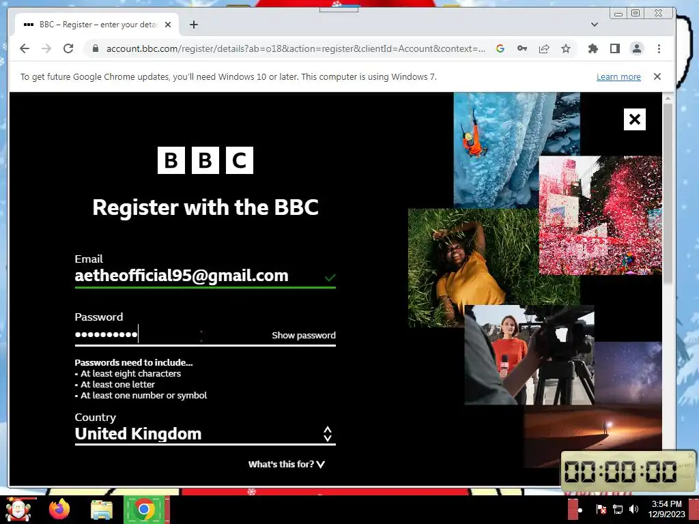Click the Google icon in address bar
Viewport: 699px width, 524px height.
pyautogui.click(x=500, y=48)
